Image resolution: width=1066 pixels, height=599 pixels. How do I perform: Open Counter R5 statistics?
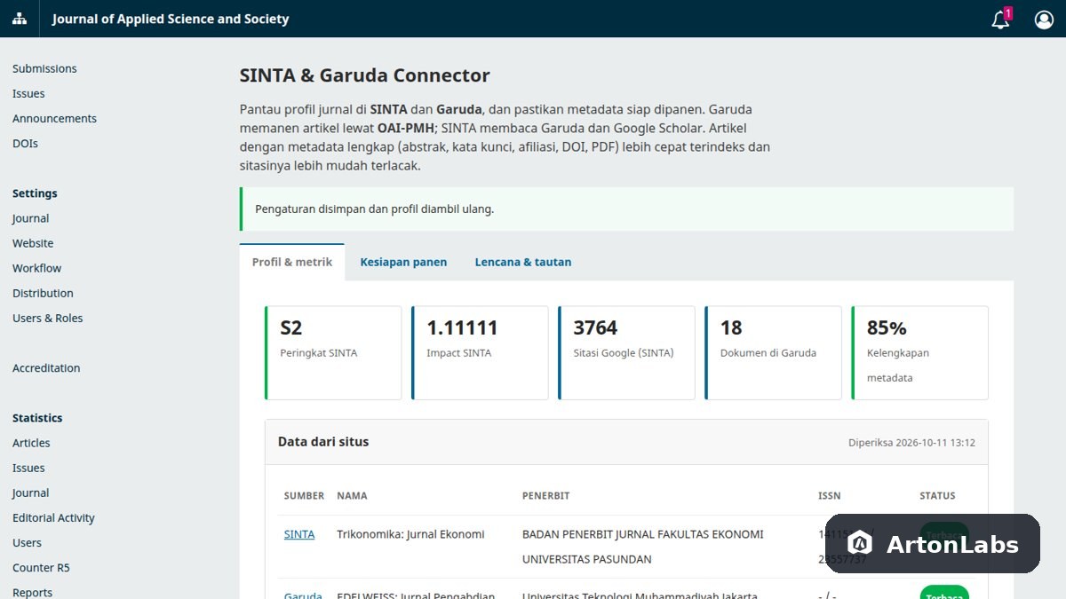coord(41,567)
